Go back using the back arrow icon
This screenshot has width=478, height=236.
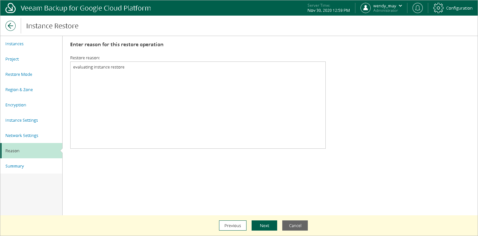click(11, 26)
